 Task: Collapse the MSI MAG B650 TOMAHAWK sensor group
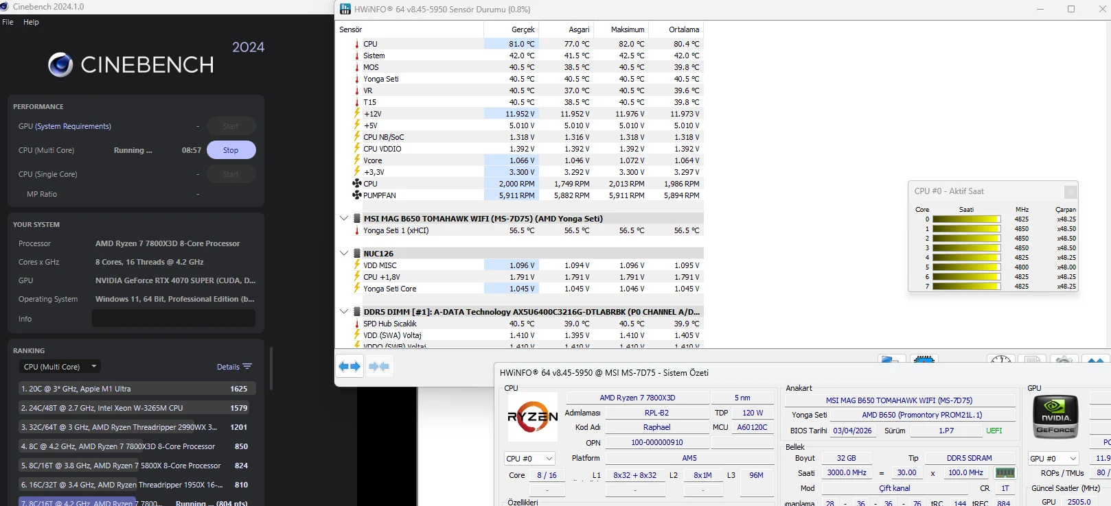344,219
